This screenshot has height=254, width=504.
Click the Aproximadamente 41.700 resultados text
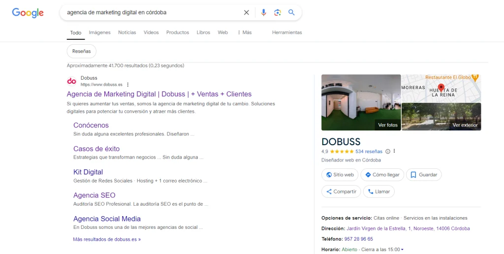click(x=126, y=65)
